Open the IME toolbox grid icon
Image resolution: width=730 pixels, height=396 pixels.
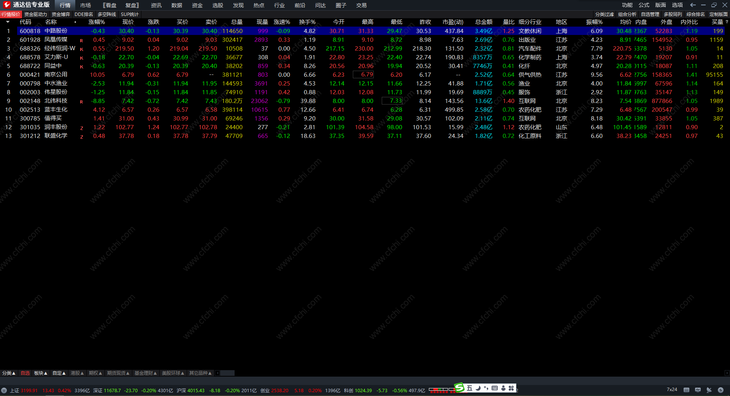coord(511,388)
